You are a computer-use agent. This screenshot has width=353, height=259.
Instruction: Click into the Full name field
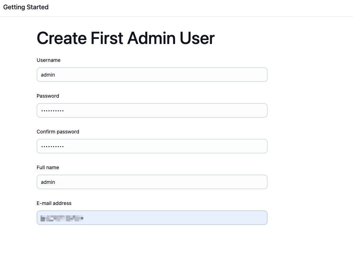[x=152, y=182]
